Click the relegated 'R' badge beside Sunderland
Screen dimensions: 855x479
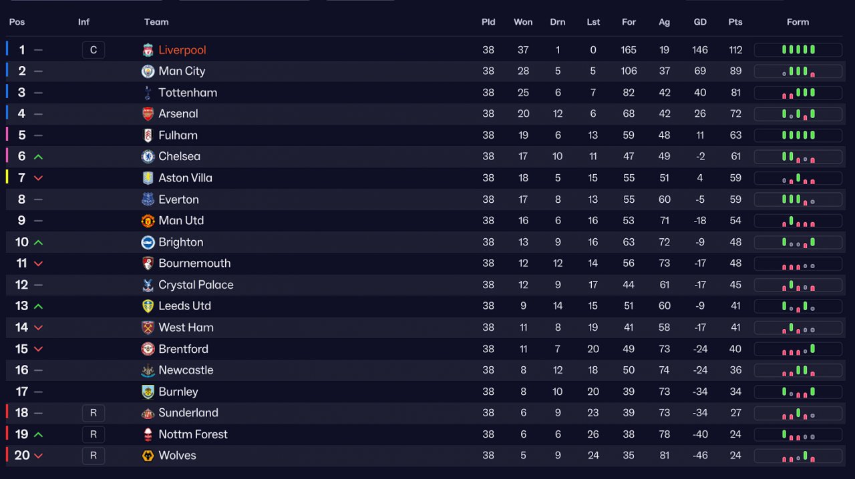(x=94, y=413)
